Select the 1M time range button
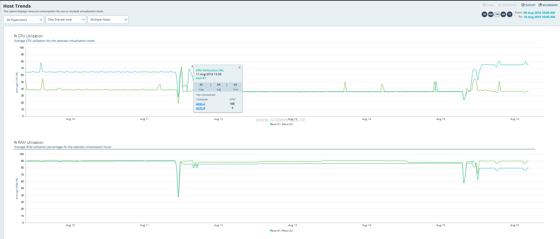 pos(503,14)
